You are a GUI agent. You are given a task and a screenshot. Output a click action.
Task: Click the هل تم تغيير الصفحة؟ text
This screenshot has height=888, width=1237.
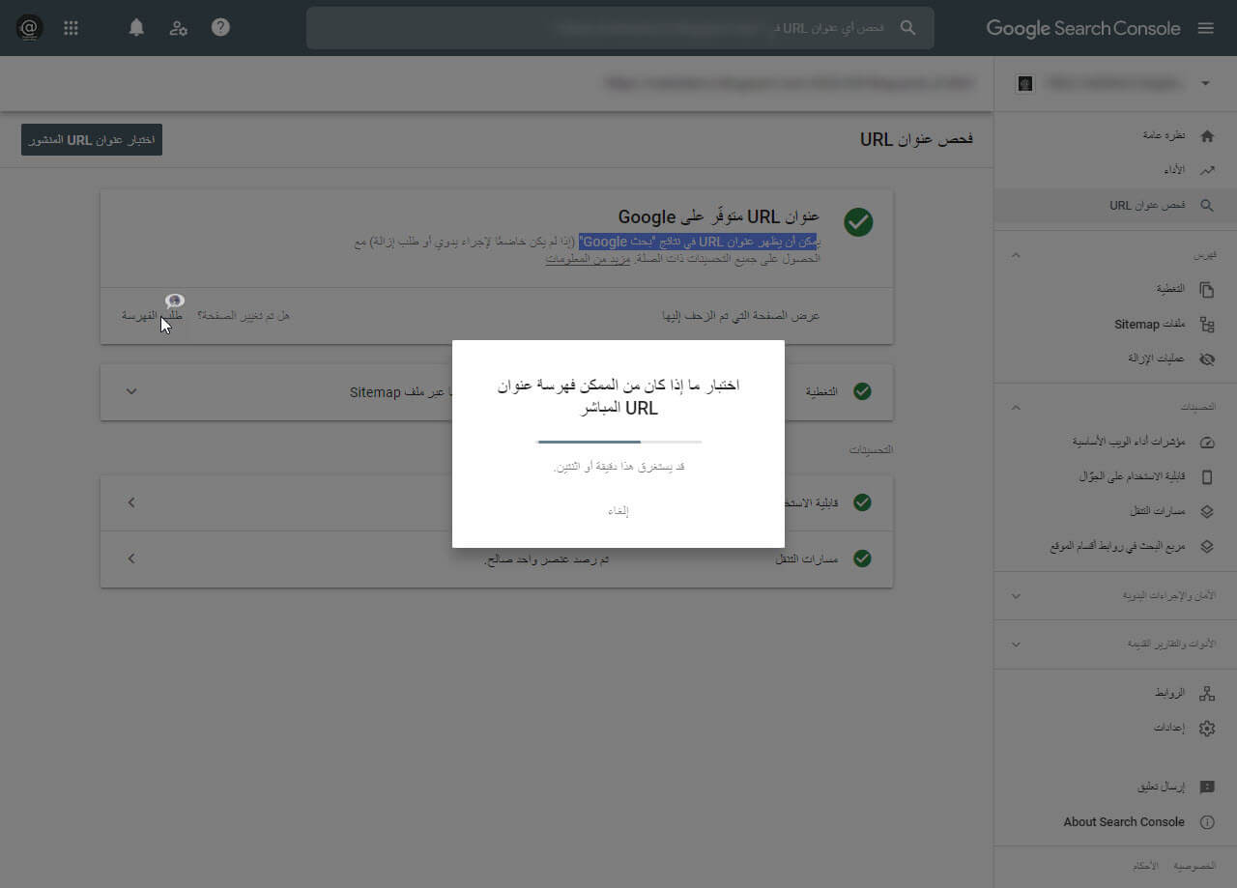(x=244, y=316)
